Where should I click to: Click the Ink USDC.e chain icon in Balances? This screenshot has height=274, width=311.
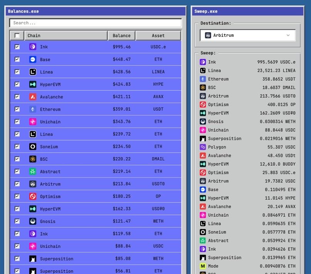33,46
